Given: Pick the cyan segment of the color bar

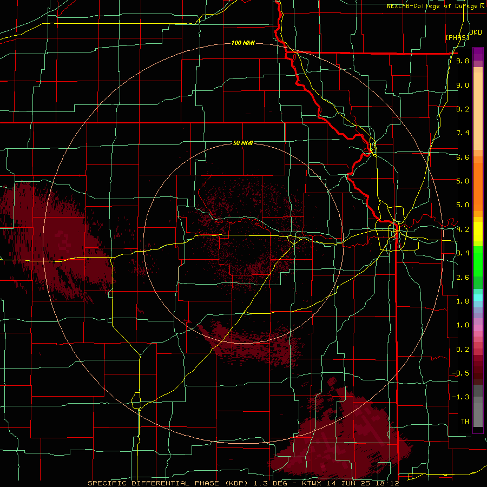Looking at the screenshot, I should pos(478,298).
